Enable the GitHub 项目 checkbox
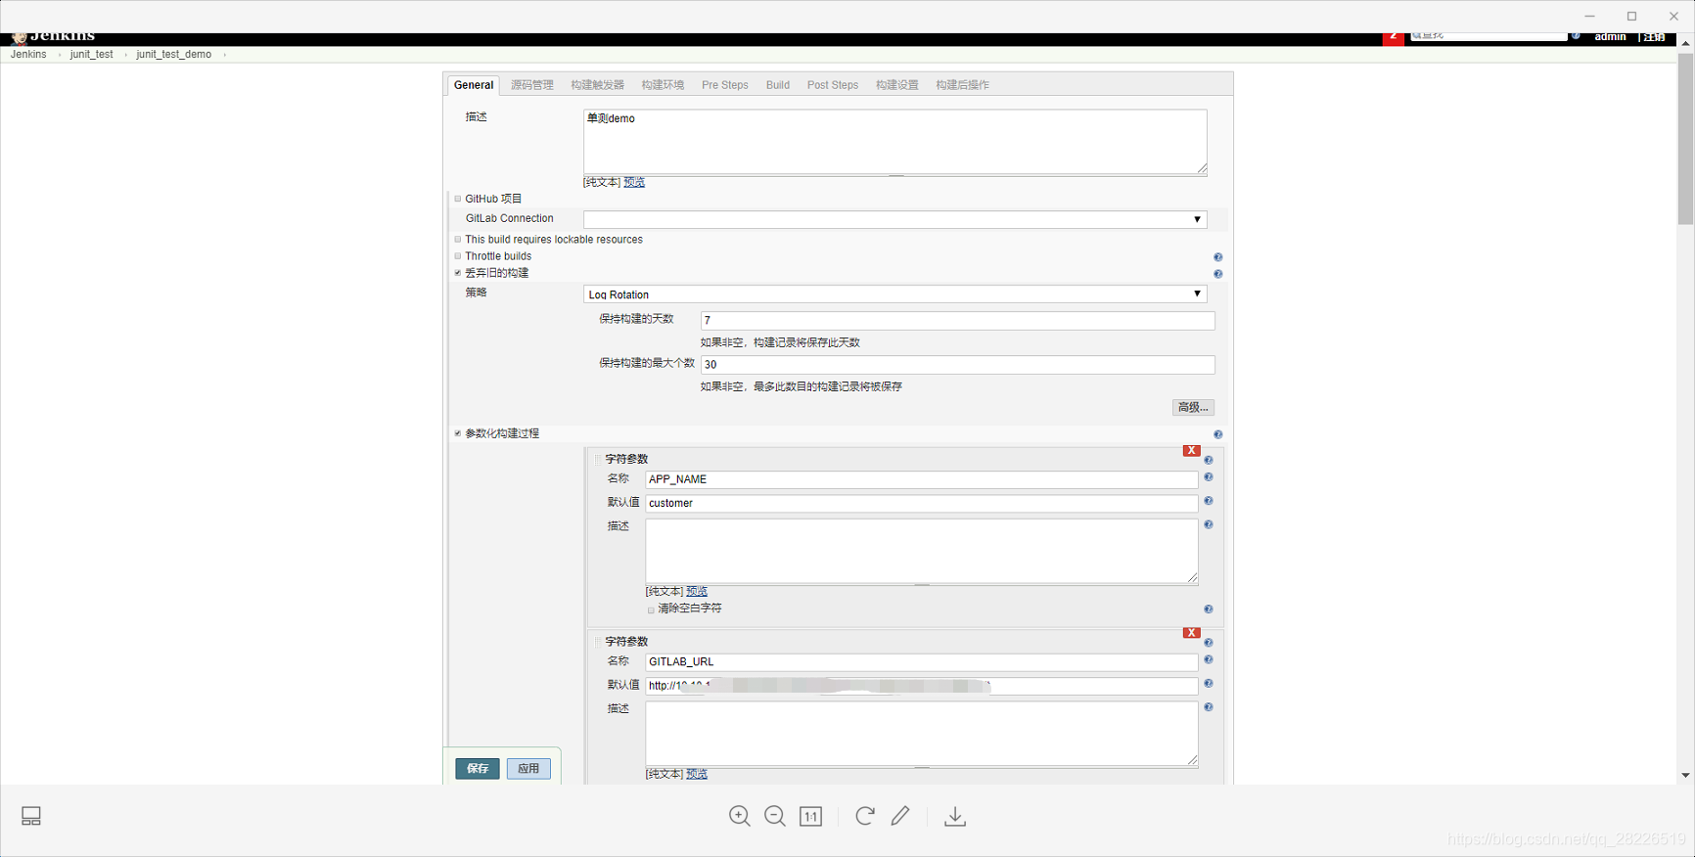1695x857 pixels. pyautogui.click(x=458, y=199)
